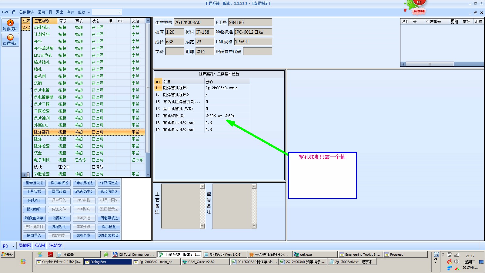Click the 板厚 value field

pos(175,32)
